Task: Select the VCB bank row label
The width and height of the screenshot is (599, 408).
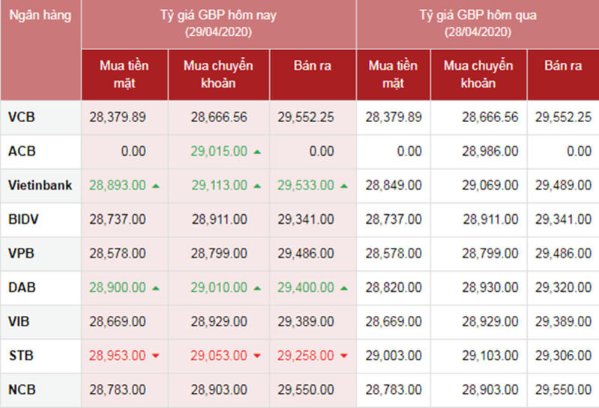Action: pos(22,117)
